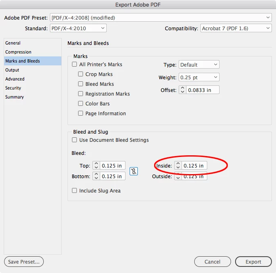Select Marks and Bleeds in sidebar

[x=33, y=61]
